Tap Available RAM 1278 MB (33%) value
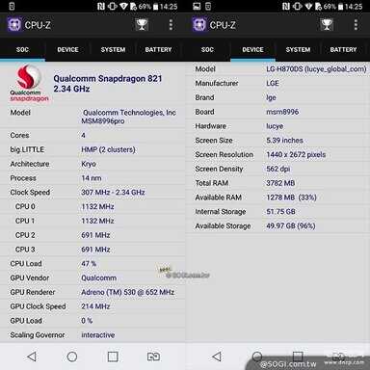This screenshot has height=370, width=370. (x=291, y=198)
